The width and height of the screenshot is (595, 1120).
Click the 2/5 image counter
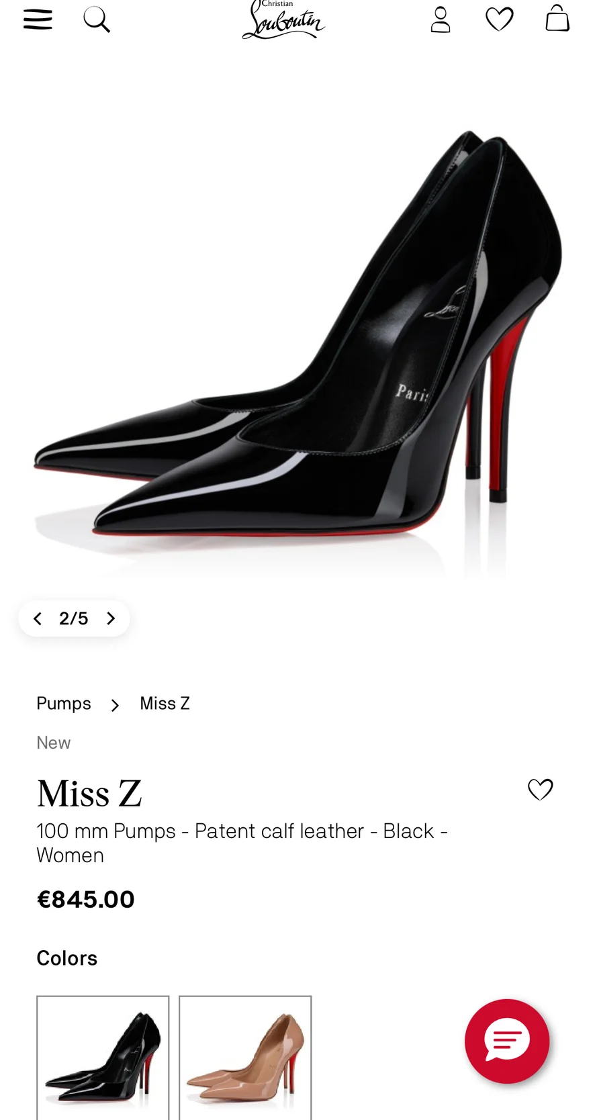73,618
